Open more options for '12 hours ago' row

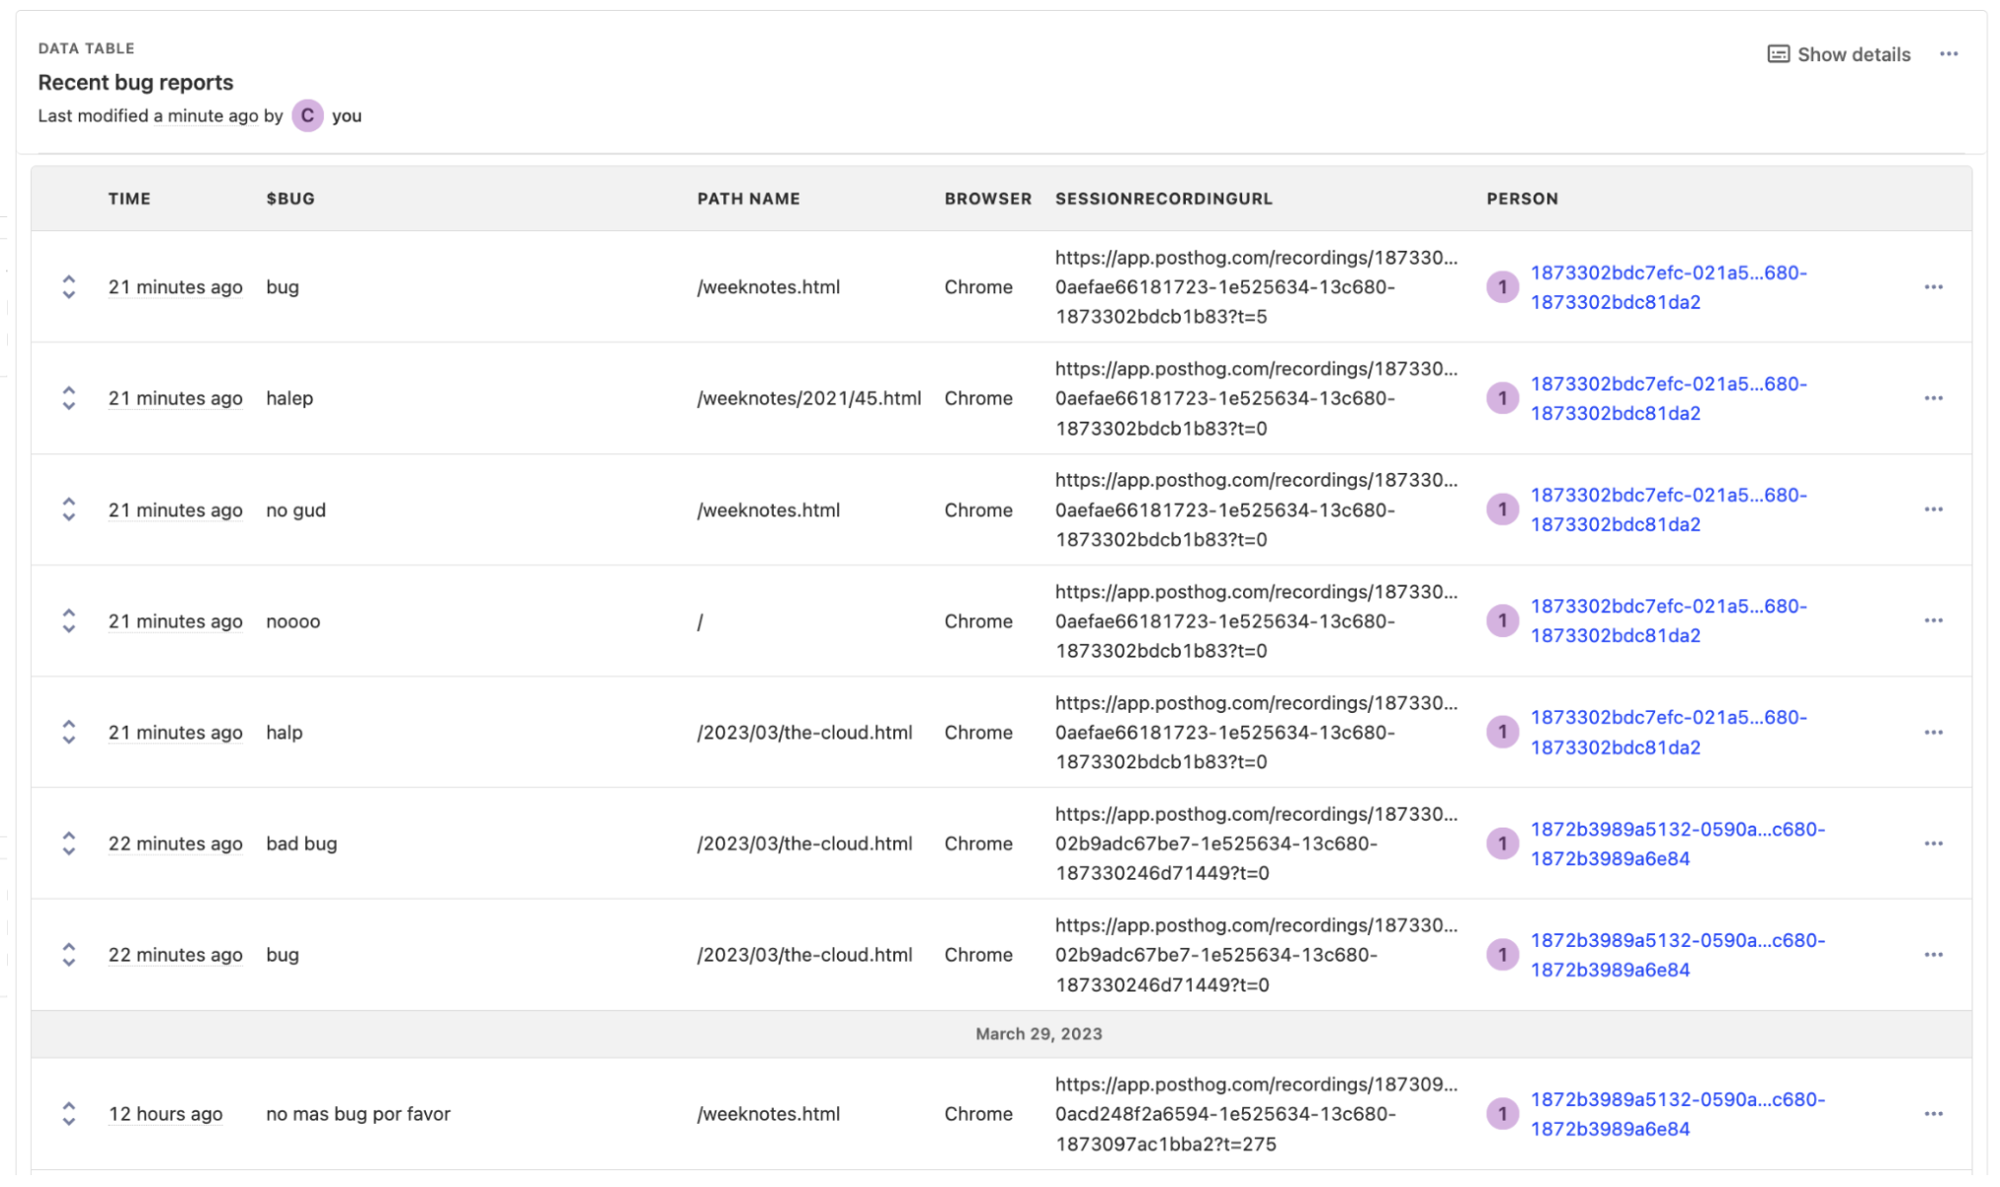click(1933, 1114)
